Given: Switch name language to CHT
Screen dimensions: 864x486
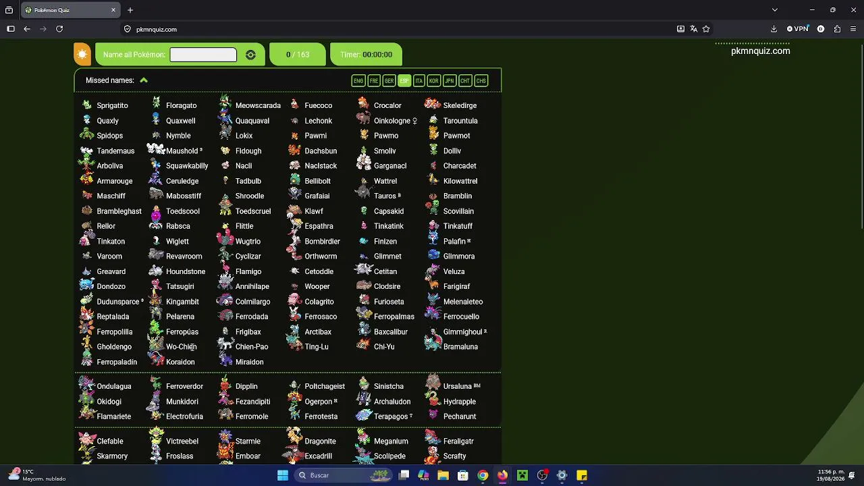Looking at the screenshot, I should pos(464,80).
